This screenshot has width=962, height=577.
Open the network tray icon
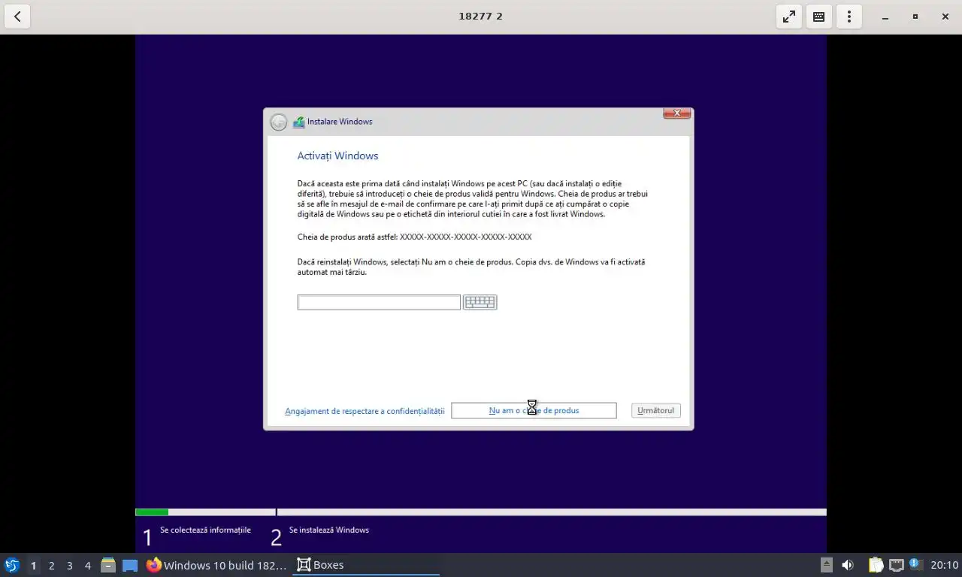[896, 565]
